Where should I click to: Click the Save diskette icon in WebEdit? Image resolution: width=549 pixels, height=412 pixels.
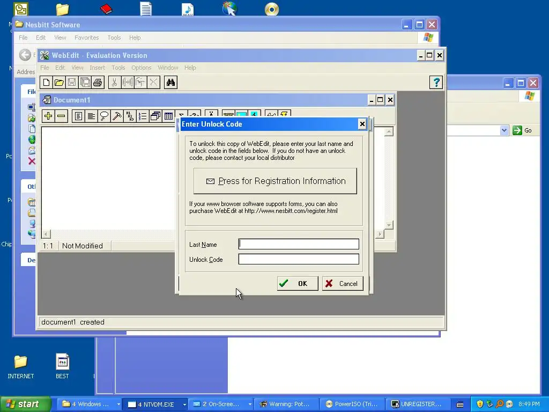point(72,82)
